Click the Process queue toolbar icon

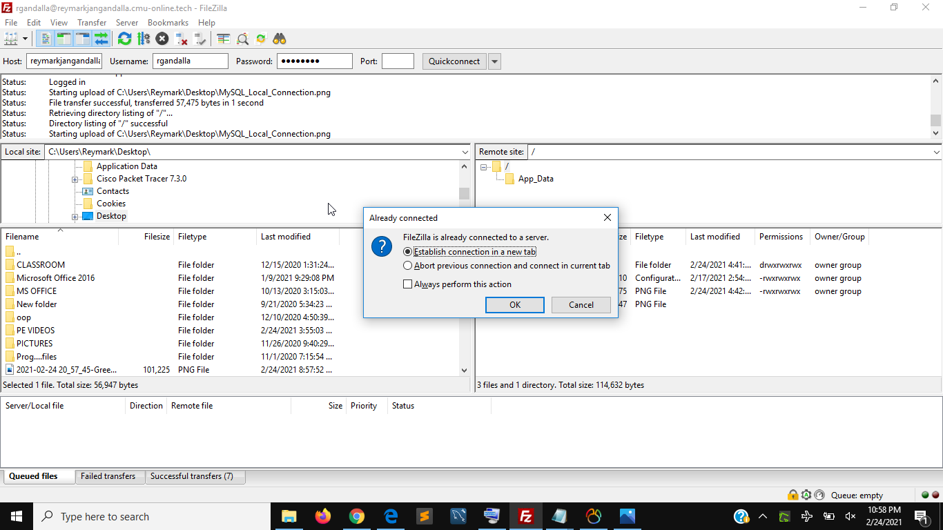coord(144,39)
